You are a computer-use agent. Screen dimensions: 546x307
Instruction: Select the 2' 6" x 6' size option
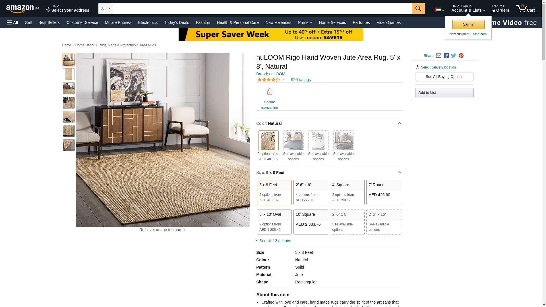[311, 192]
